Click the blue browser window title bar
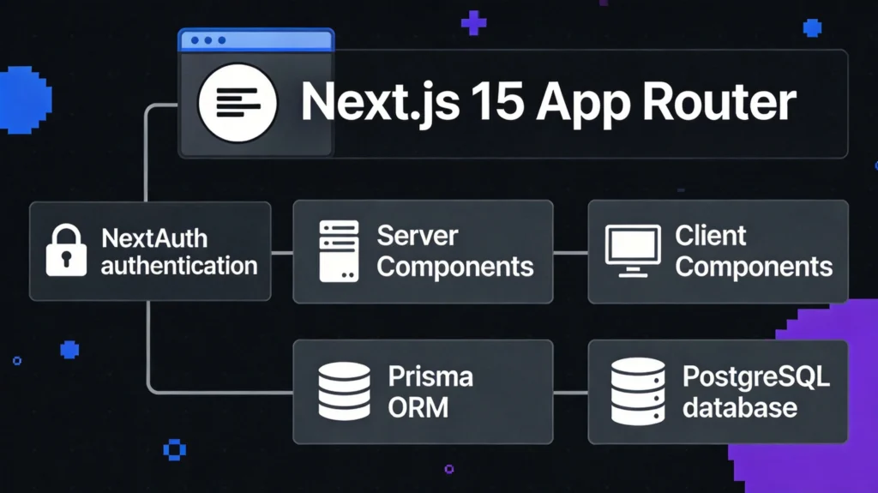 pos(256,40)
